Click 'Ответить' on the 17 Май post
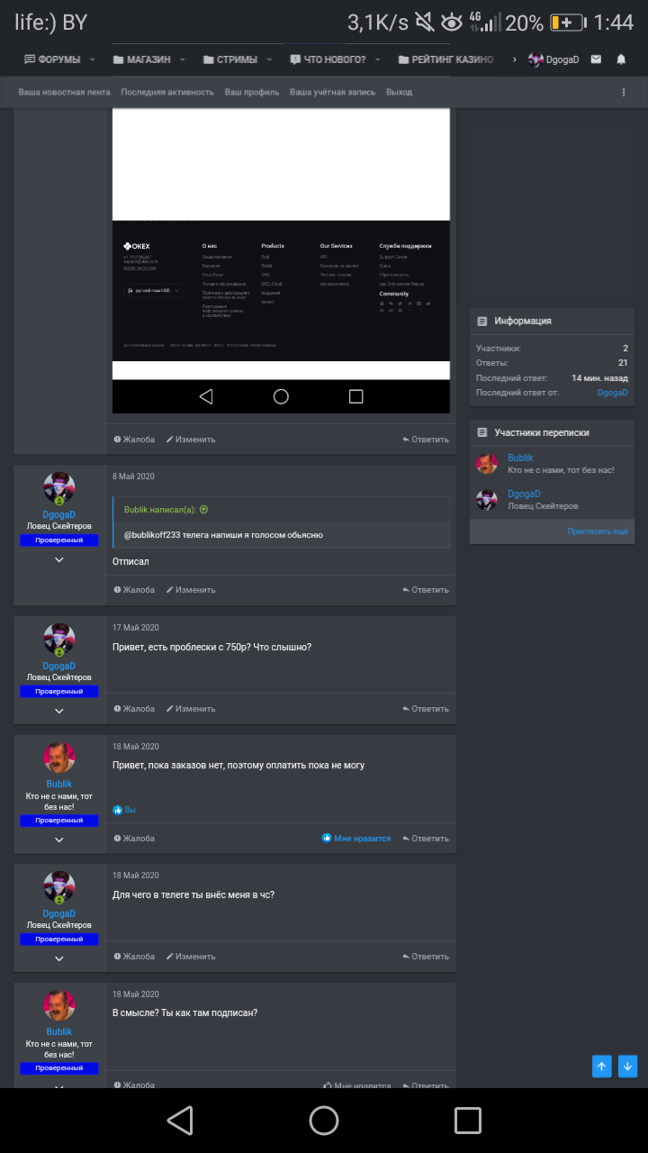This screenshot has width=648, height=1153. [426, 709]
